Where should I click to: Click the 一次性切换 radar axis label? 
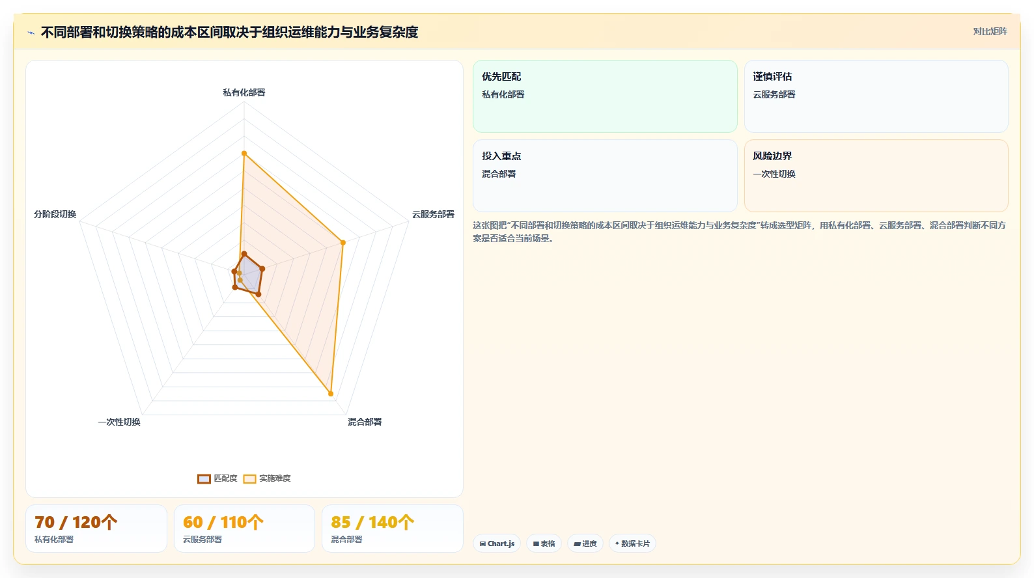click(x=119, y=422)
